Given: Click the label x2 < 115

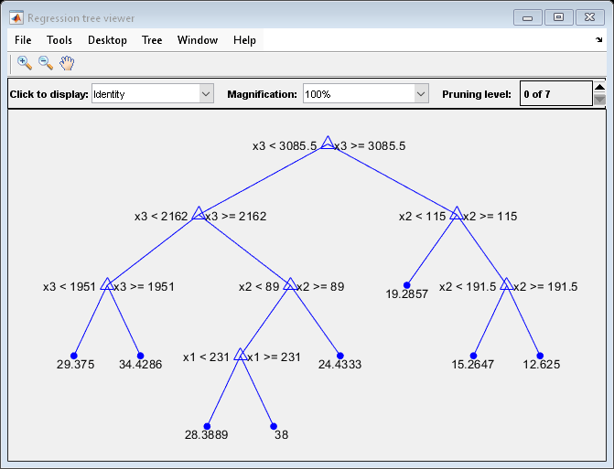Looking at the screenshot, I should coord(423,217).
